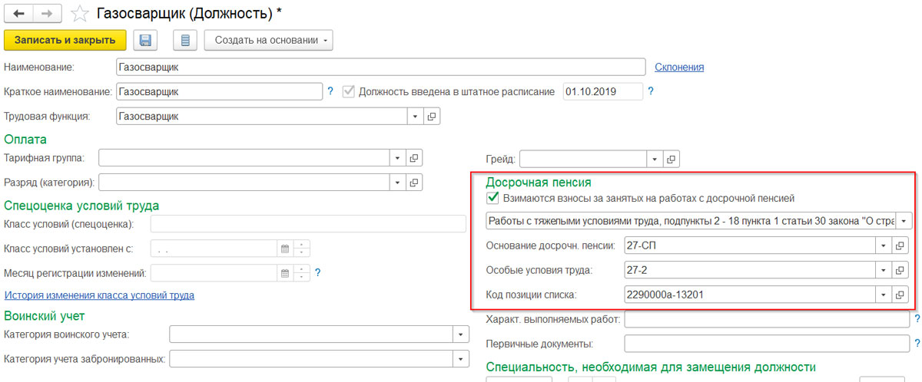Click the forward navigation arrow
This screenshot has width=922, height=382.
pos(46,13)
